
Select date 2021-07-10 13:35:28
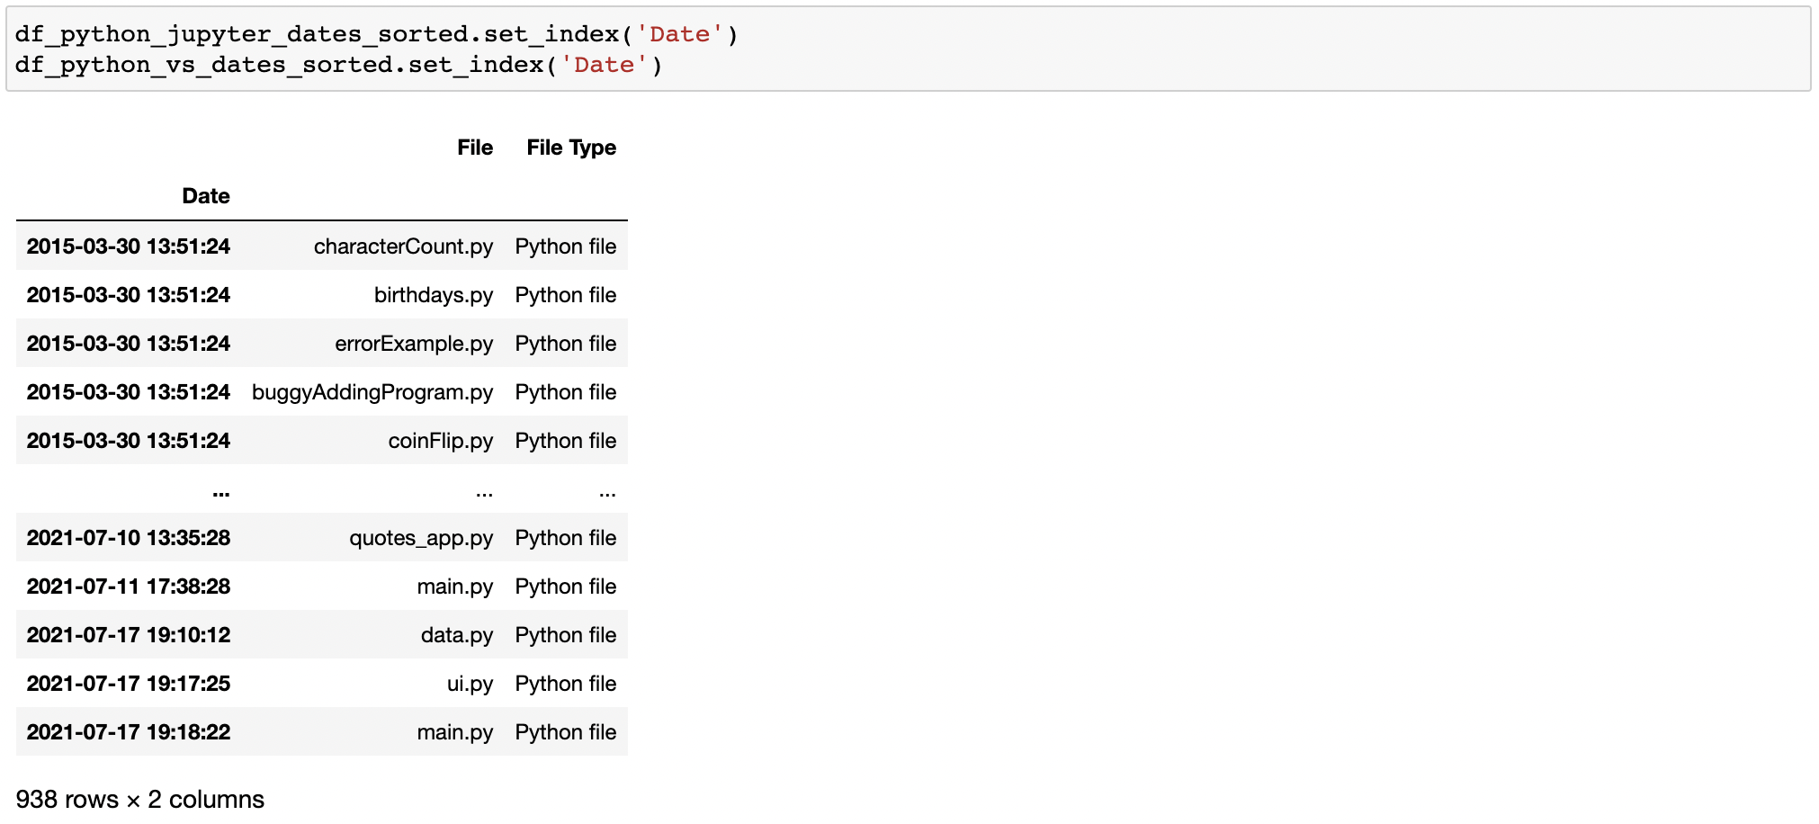(129, 538)
